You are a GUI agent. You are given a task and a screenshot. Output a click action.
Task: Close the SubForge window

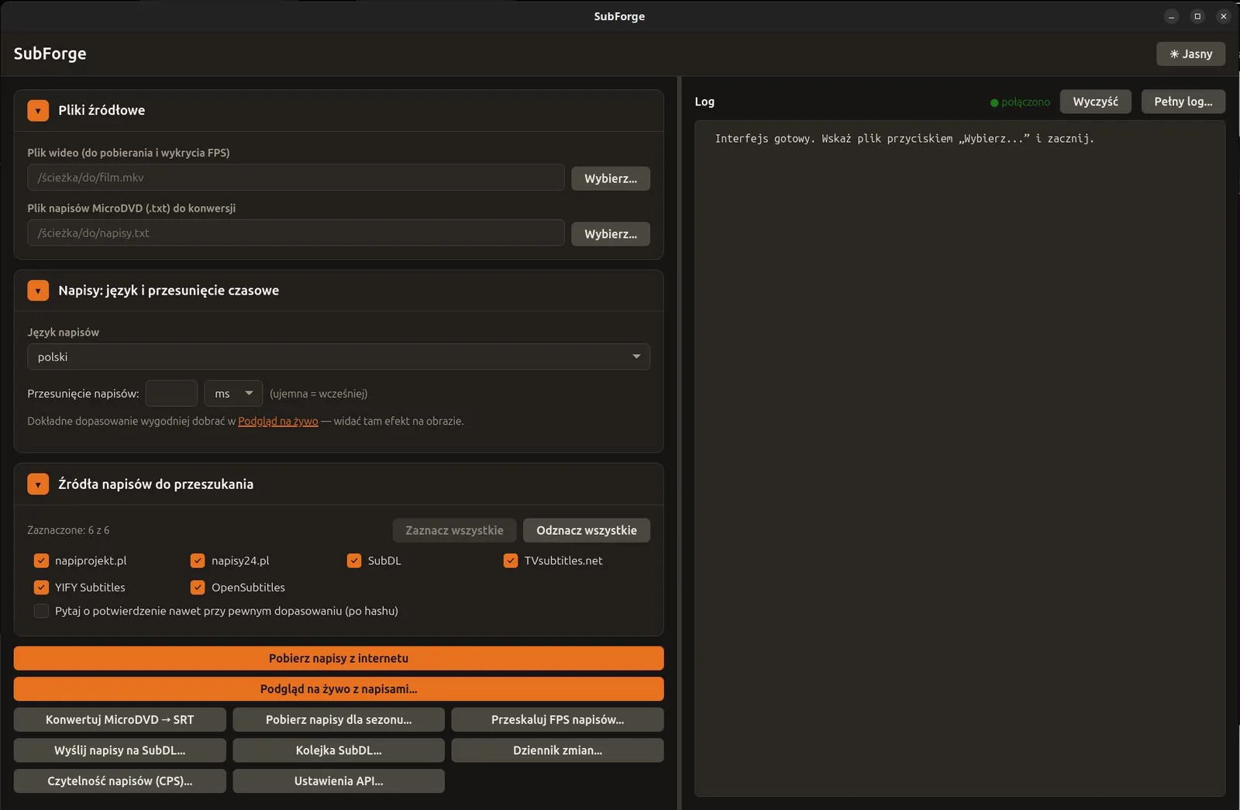coord(1223,16)
